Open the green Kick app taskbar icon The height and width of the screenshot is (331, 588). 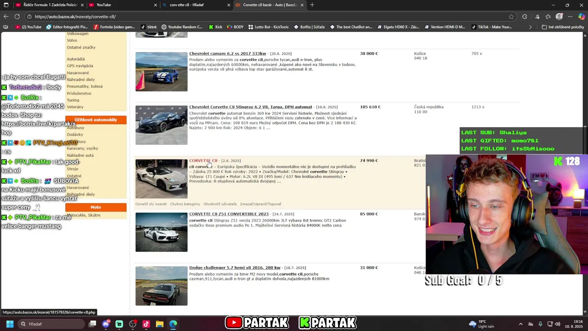[119, 324]
